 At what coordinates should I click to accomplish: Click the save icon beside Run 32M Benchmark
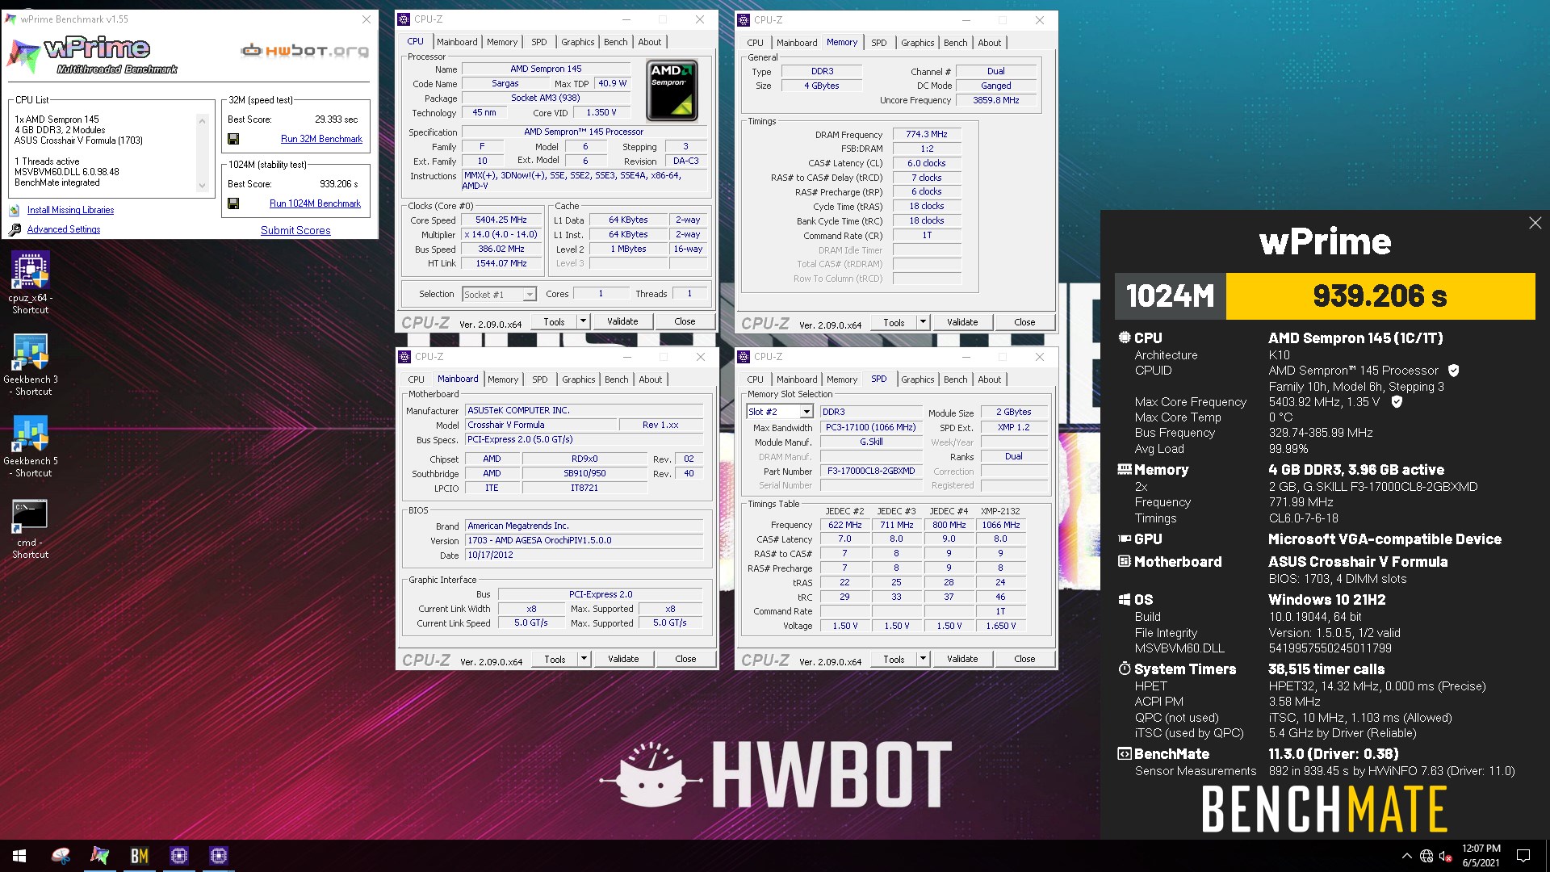pyautogui.click(x=233, y=139)
